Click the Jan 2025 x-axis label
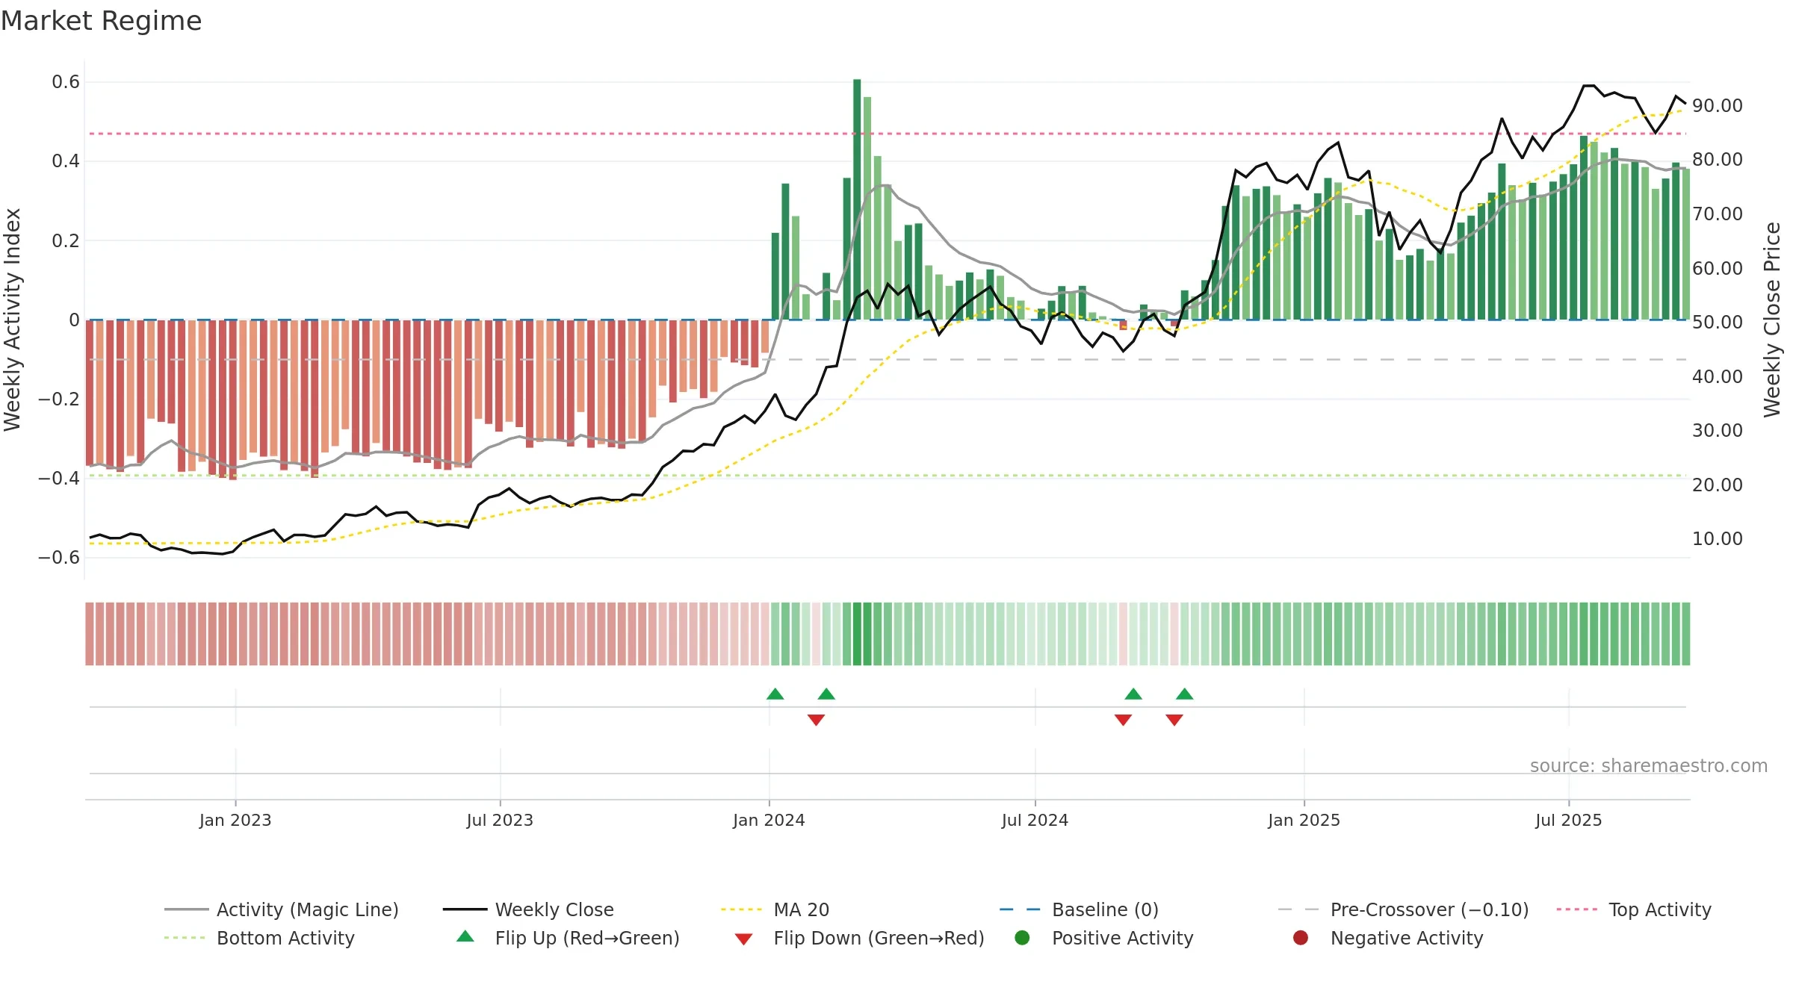The width and height of the screenshot is (1793, 1008). coord(1304,820)
